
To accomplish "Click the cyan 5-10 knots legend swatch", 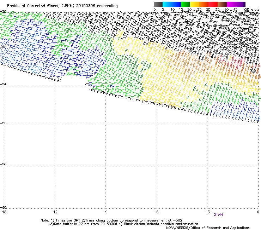I will point(167,4).
